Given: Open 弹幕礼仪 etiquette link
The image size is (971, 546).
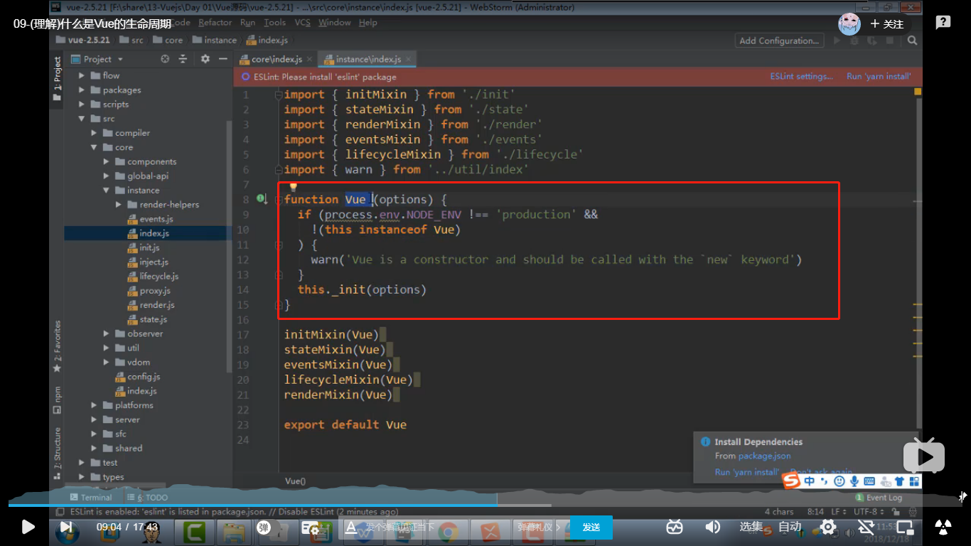Looking at the screenshot, I should pos(540,527).
